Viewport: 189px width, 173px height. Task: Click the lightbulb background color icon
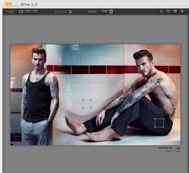[x=182, y=11]
